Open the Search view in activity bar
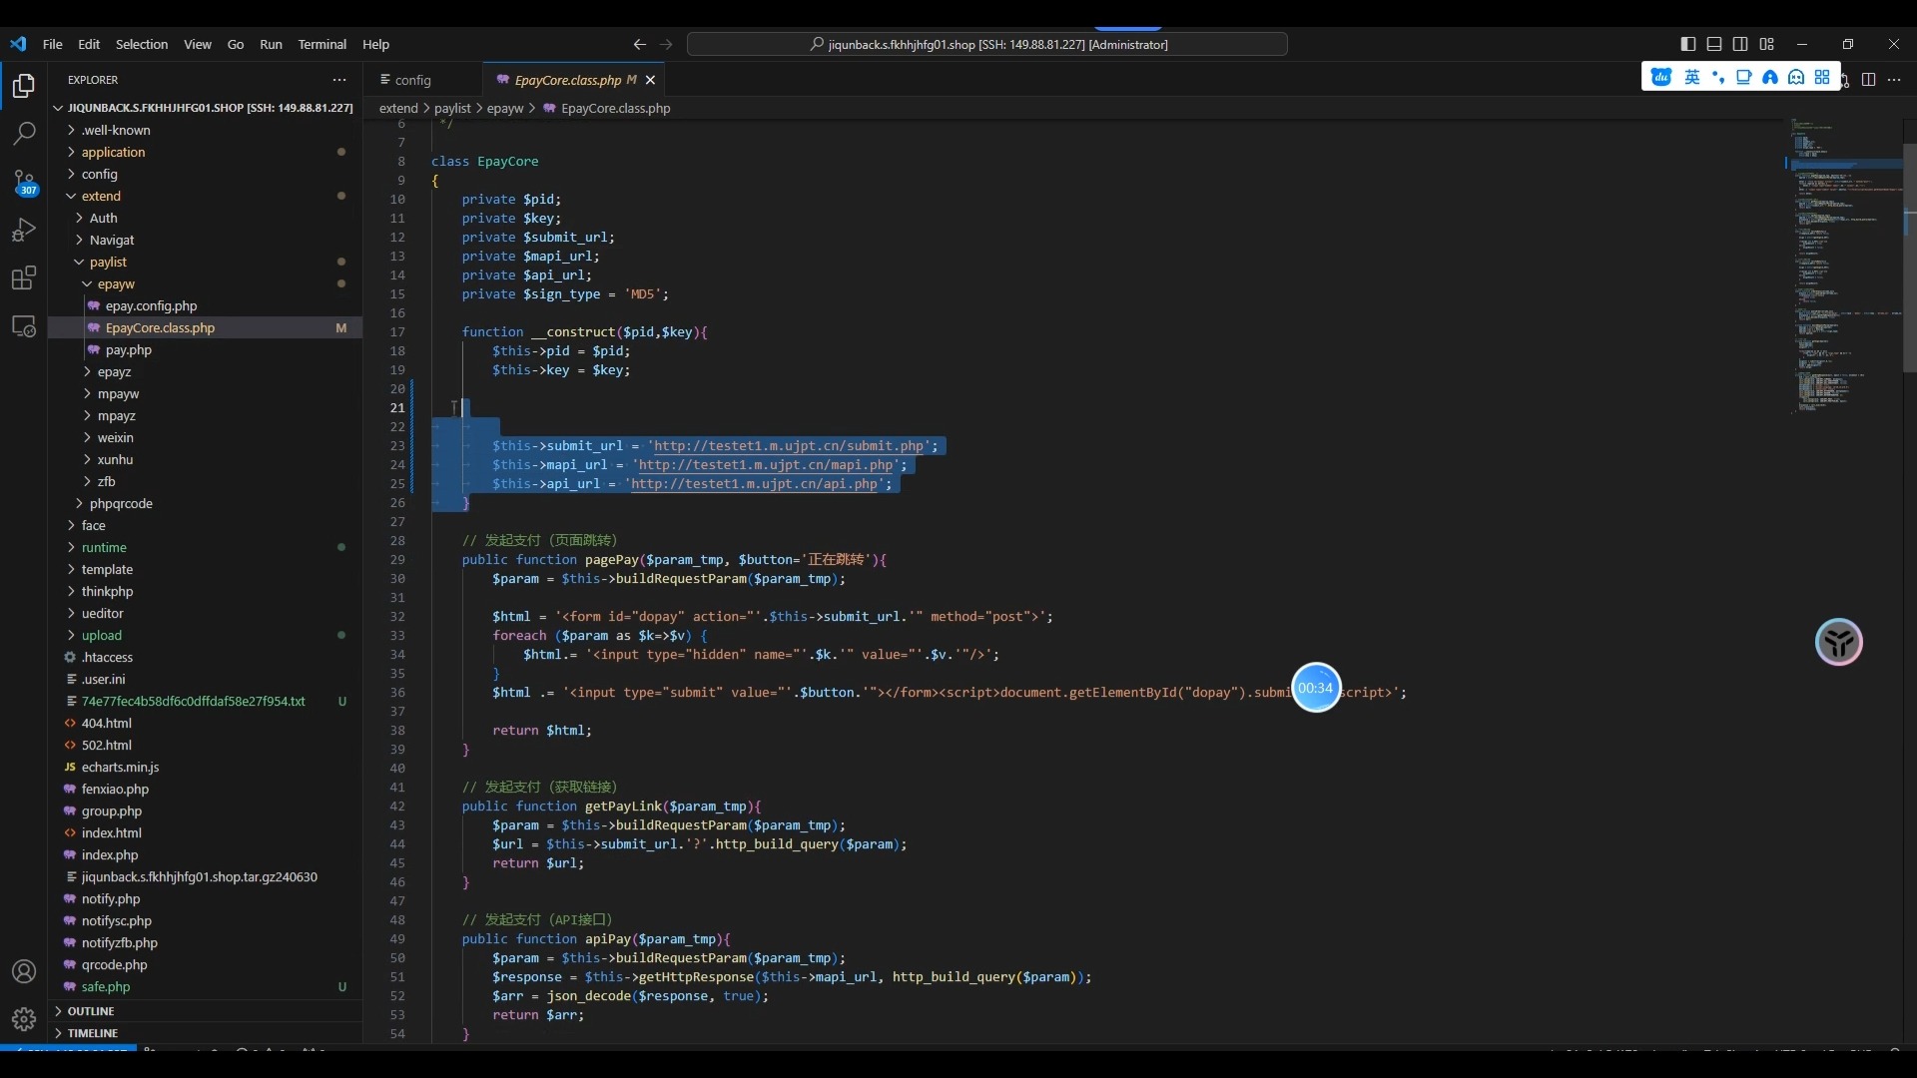Screen dimensions: 1917x1078 pyautogui.click(x=24, y=133)
